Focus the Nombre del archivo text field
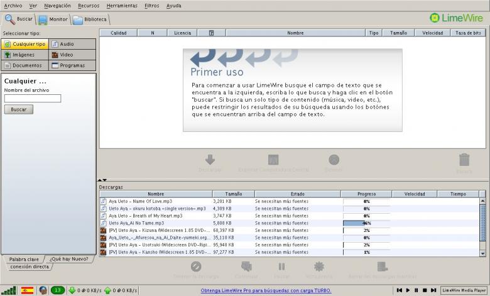Image resolution: width=490 pixels, height=296 pixels. 33,99
